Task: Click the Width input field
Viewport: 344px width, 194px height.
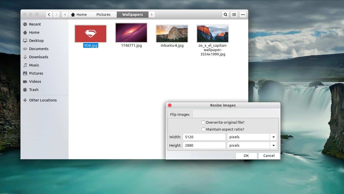Action: coord(204,137)
